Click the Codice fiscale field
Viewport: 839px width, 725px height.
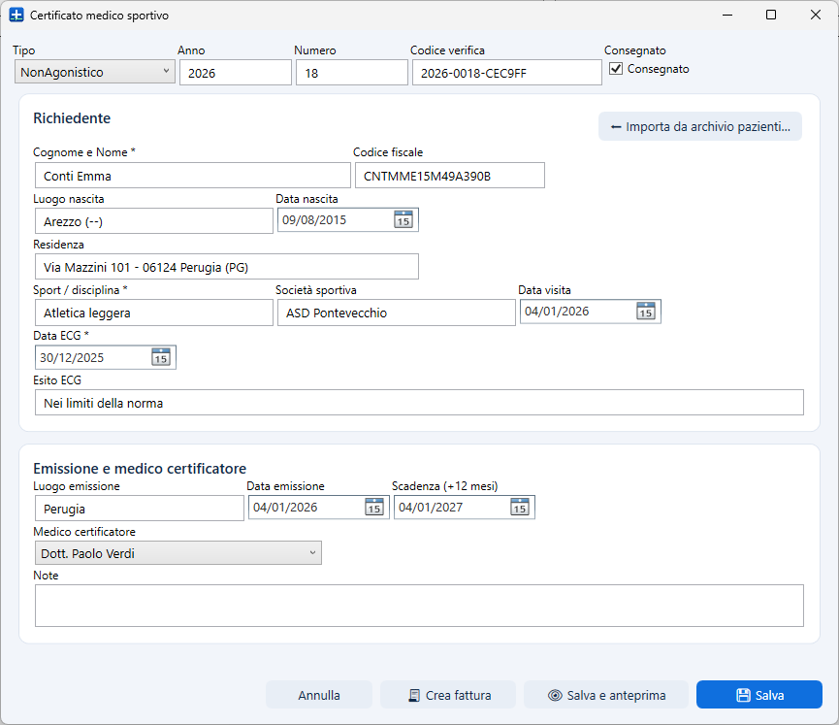(x=450, y=176)
